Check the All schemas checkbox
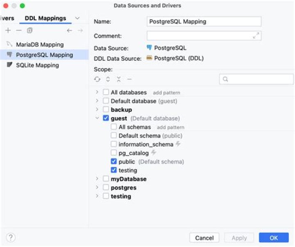Viewport: 295px width, 247px height. [113, 127]
